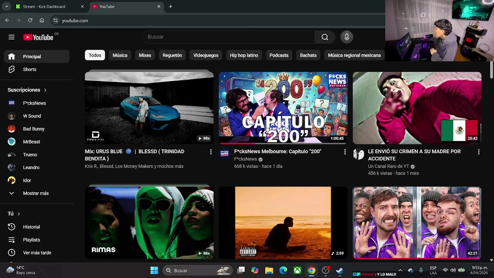The width and height of the screenshot is (494, 278).
Task: Open the new browser tab plus button
Action: point(171,7)
